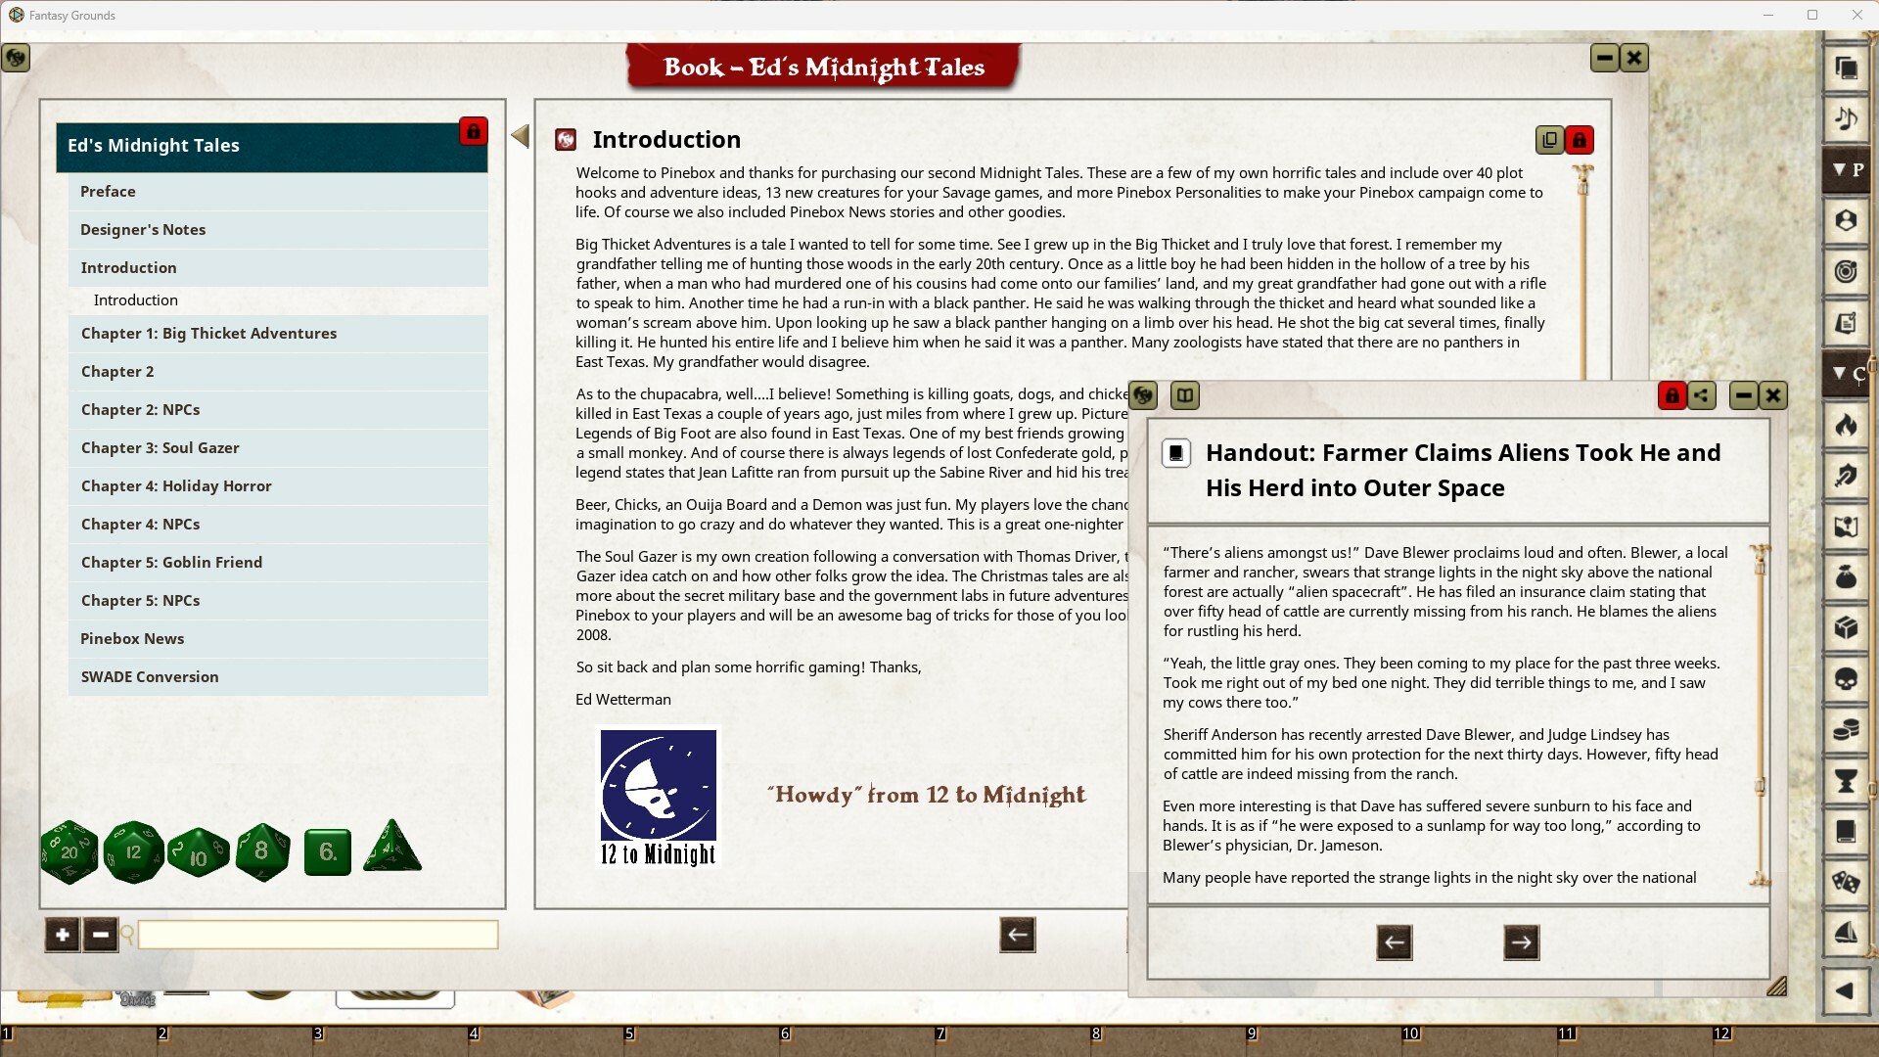This screenshot has width=1879, height=1057.
Task: Click the music note sound icon in the sidebar
Action: pyautogui.click(x=1845, y=119)
